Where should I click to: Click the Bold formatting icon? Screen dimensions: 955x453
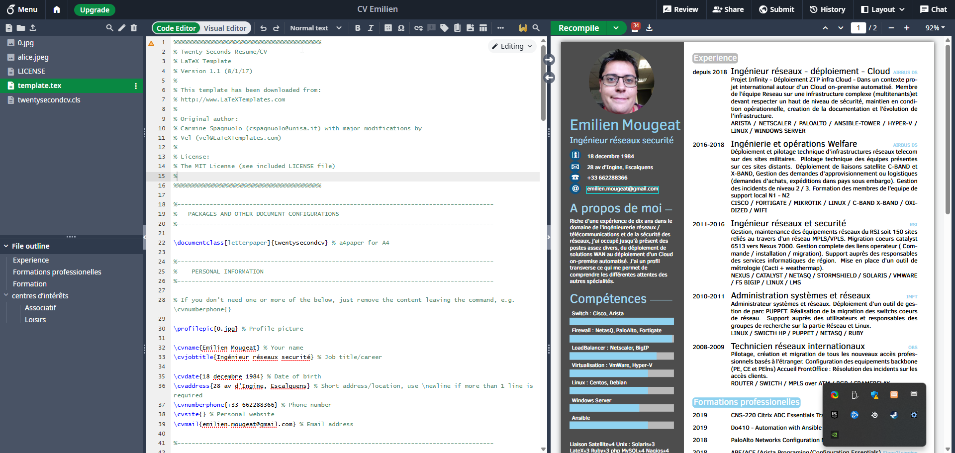tap(357, 28)
